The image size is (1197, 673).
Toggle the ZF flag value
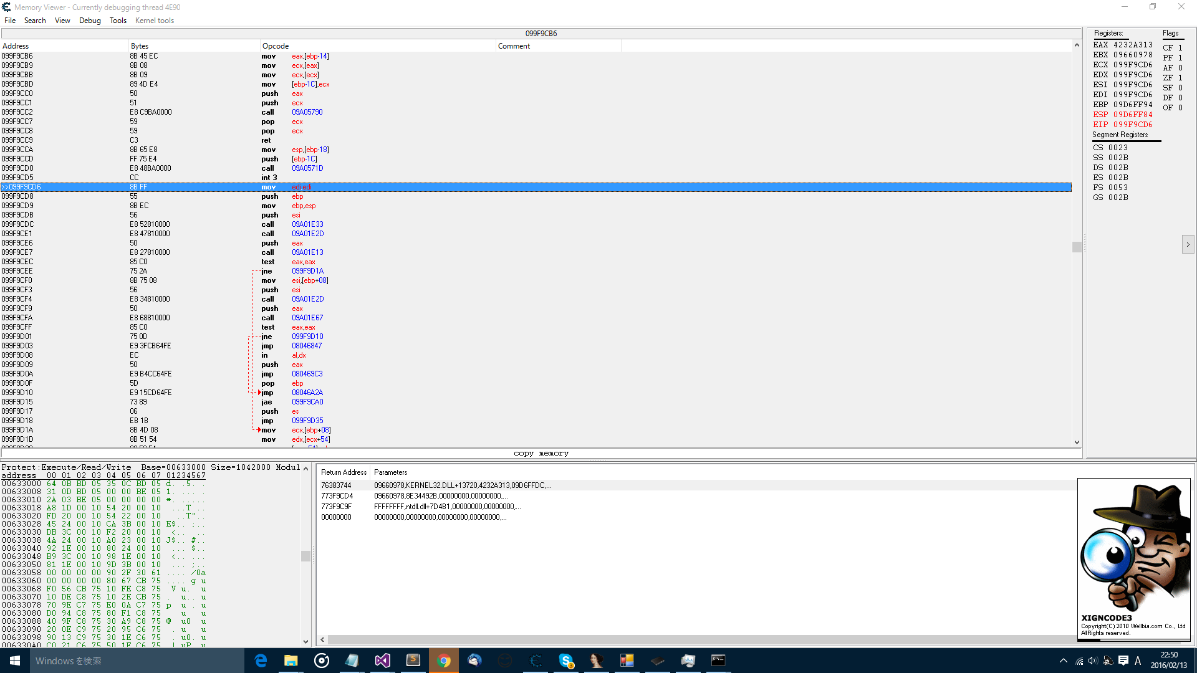[1180, 78]
